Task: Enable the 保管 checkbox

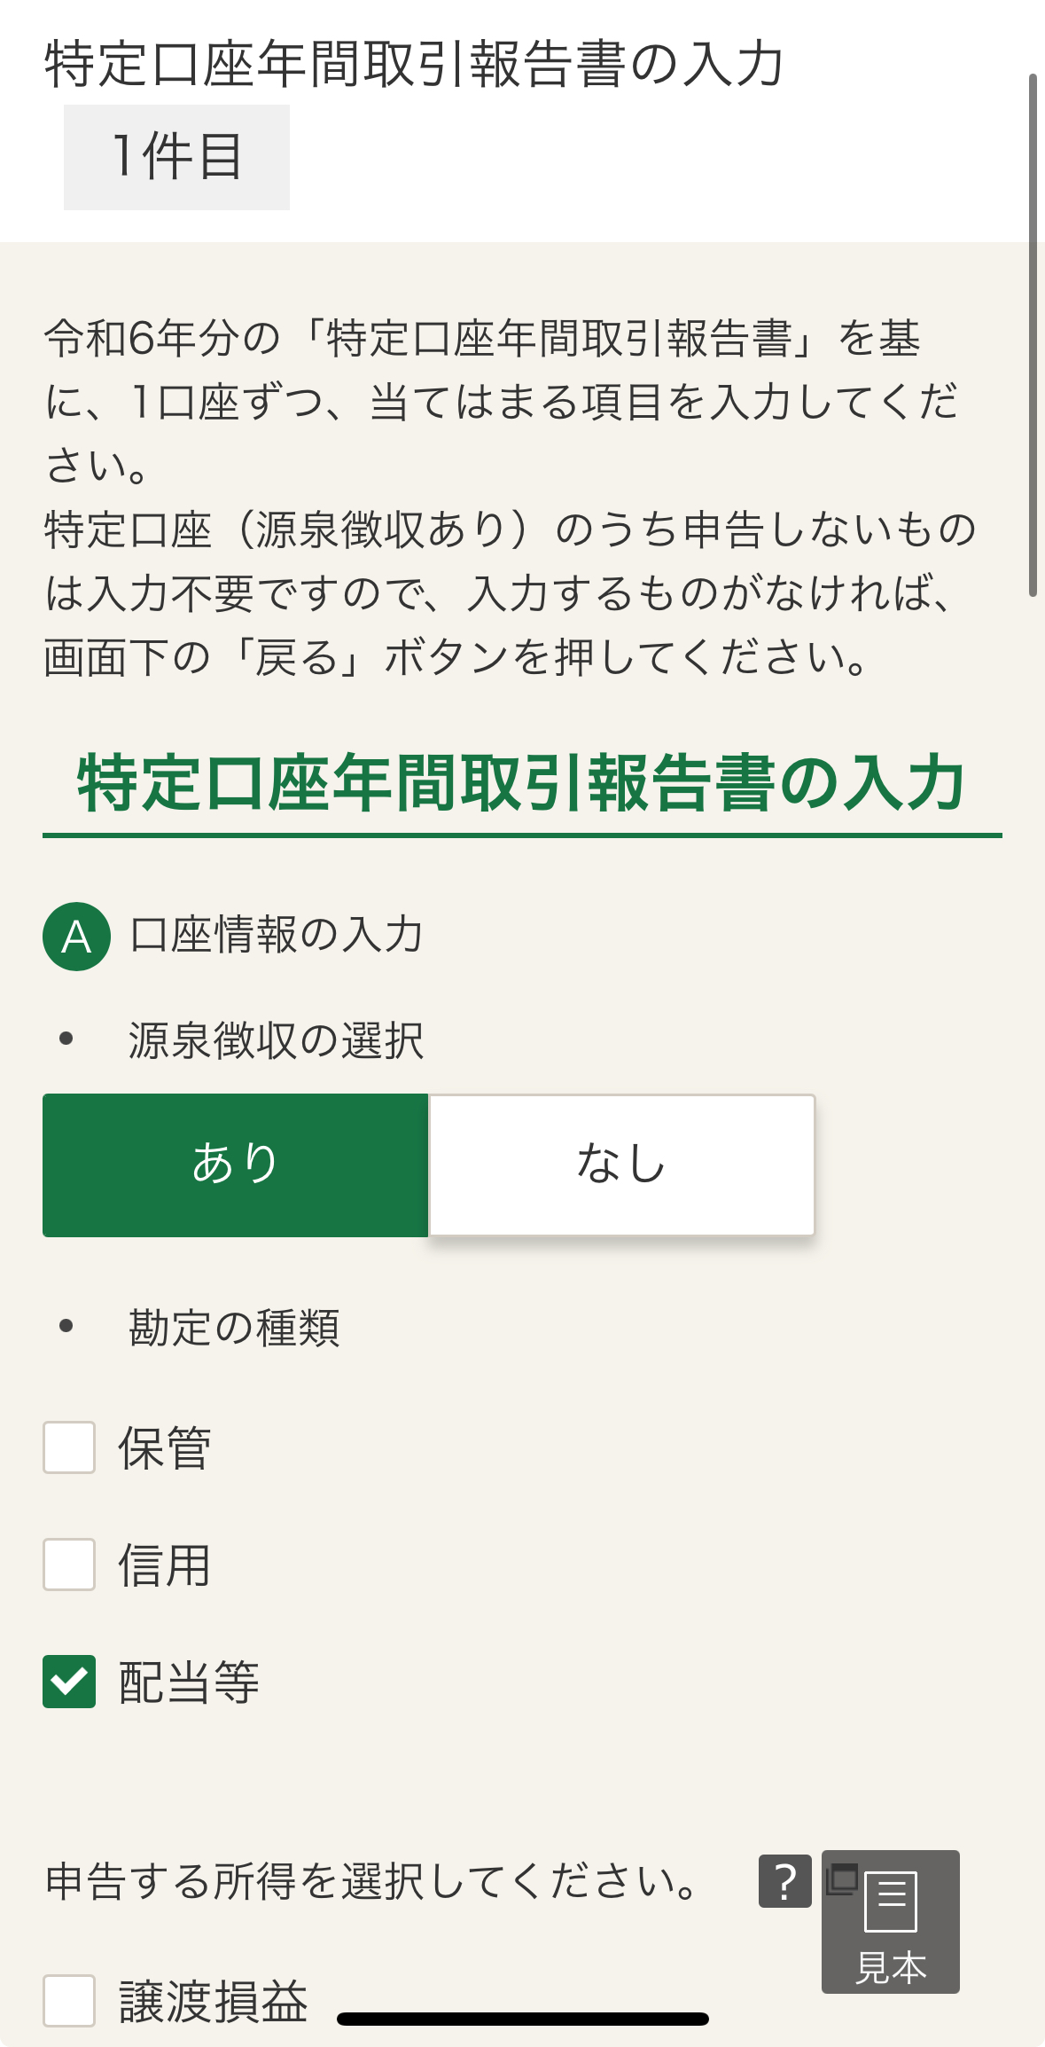Action: (x=69, y=1447)
